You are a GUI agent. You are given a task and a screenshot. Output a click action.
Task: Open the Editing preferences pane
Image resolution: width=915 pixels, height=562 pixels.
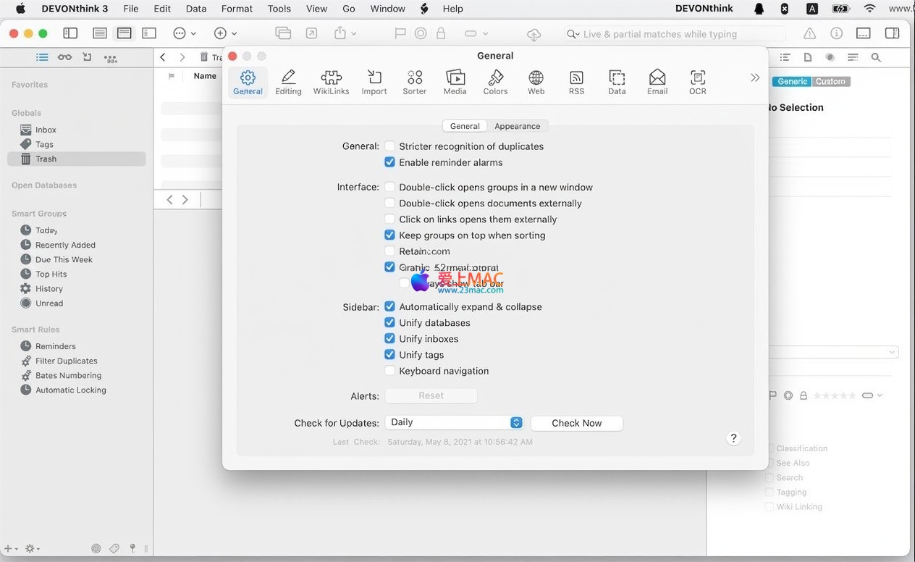(288, 82)
